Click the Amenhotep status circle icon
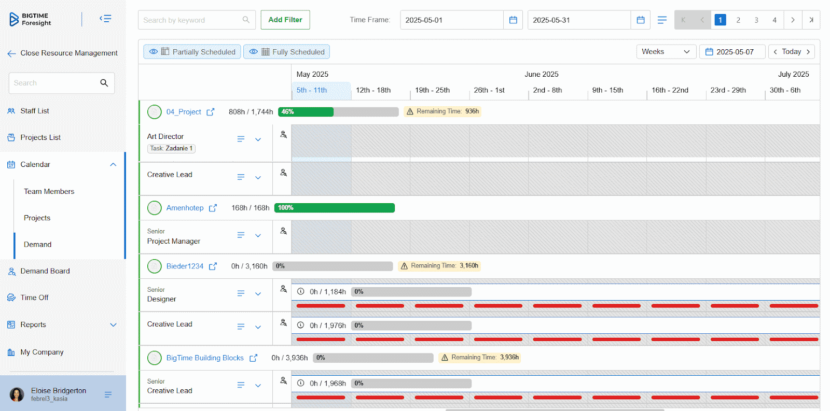Image resolution: width=830 pixels, height=411 pixels. (x=155, y=208)
